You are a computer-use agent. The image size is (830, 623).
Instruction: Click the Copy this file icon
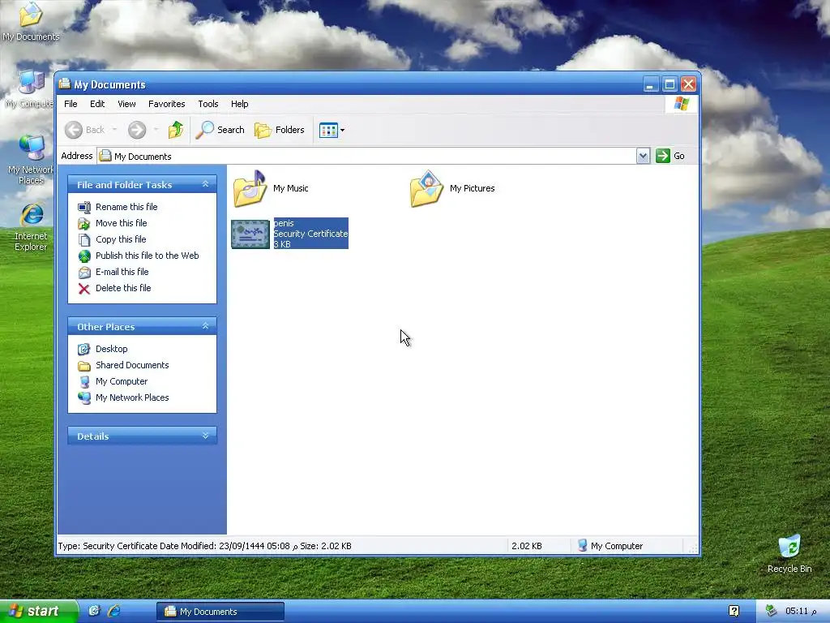point(84,240)
